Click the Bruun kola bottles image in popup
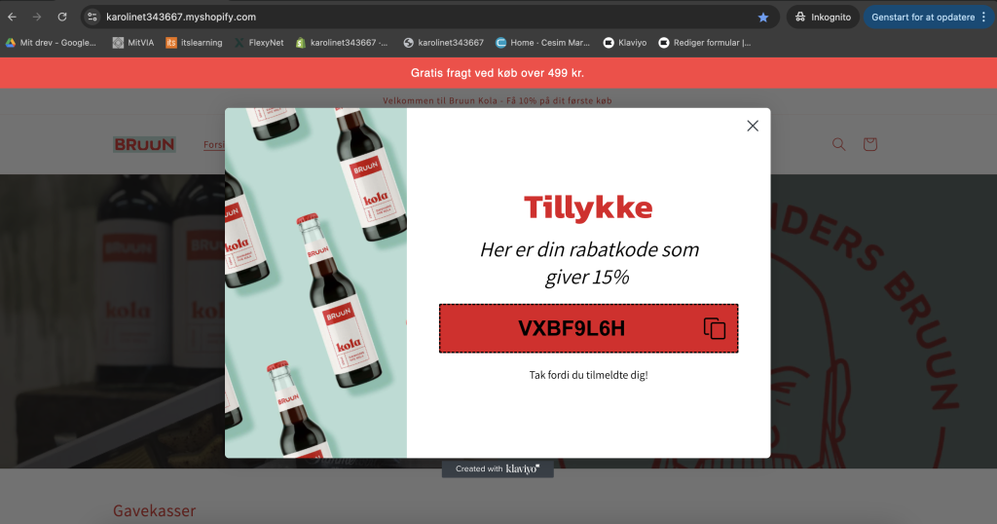The width and height of the screenshot is (997, 524). pyautogui.click(x=316, y=282)
